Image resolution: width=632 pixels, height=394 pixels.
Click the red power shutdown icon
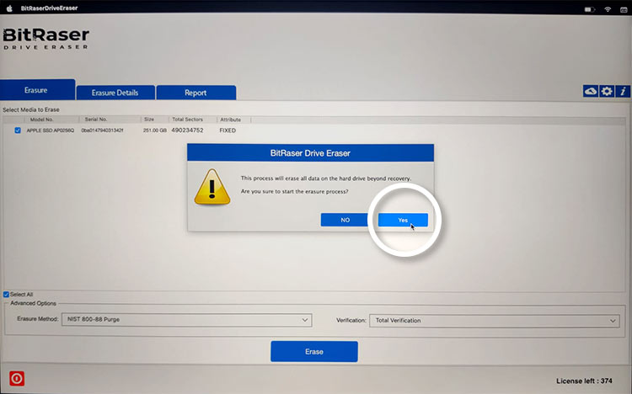[17, 379]
